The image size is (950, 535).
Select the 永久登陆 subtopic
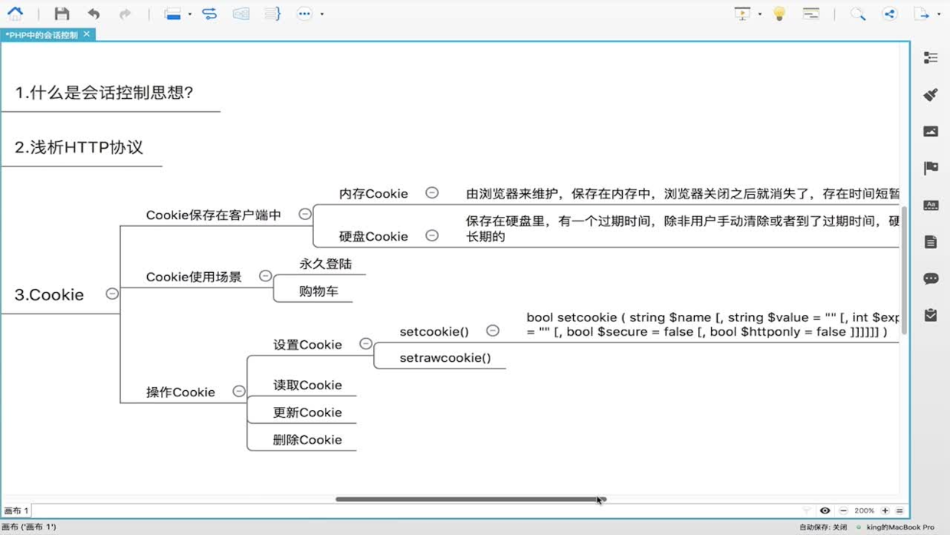pyautogui.click(x=326, y=264)
